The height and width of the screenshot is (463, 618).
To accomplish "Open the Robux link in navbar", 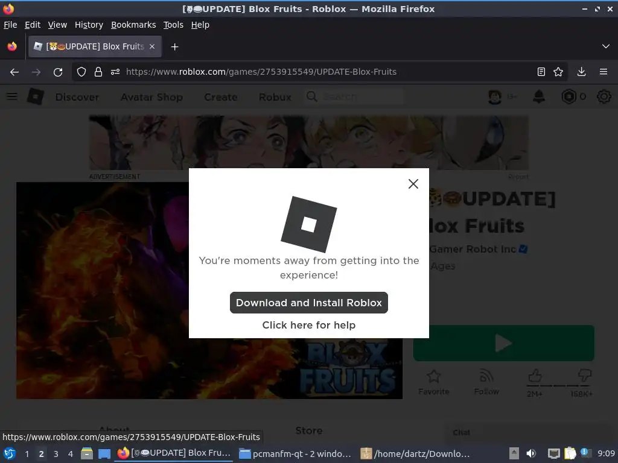I will click(x=275, y=97).
